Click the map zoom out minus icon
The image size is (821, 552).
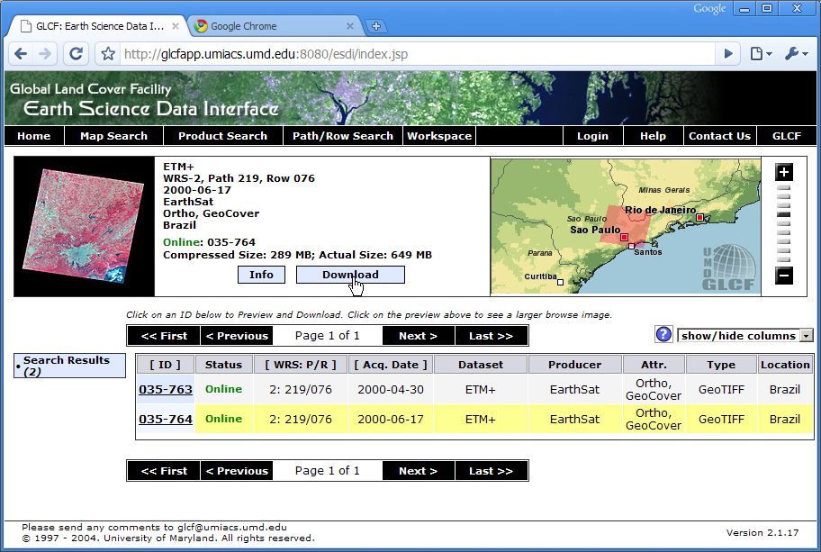point(784,276)
